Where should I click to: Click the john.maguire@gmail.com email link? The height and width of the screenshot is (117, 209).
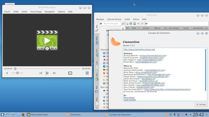(x=150, y=60)
